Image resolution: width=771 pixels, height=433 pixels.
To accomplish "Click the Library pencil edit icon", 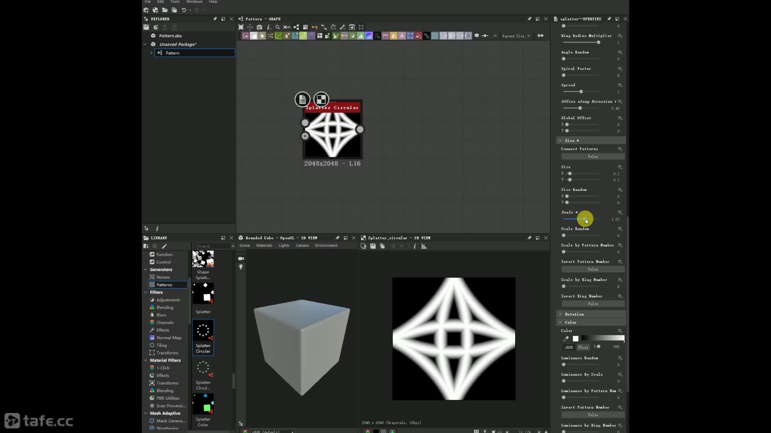I will (x=164, y=246).
